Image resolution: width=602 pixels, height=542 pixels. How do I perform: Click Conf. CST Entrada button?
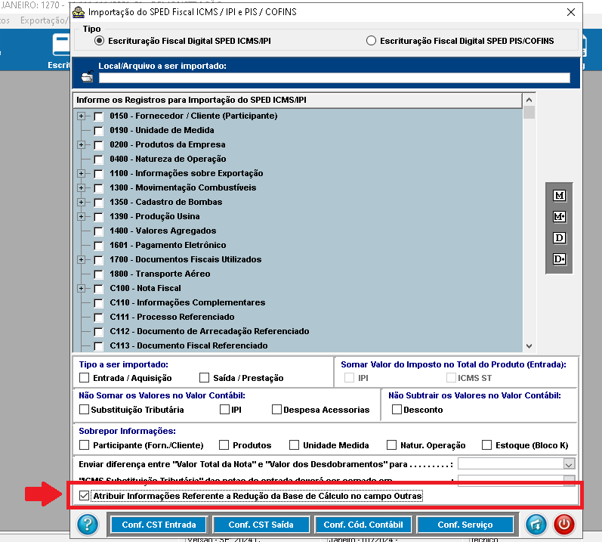(x=159, y=525)
